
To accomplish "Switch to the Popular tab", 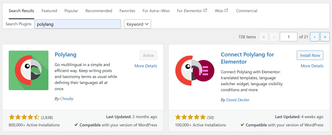I will tap(71, 11).
